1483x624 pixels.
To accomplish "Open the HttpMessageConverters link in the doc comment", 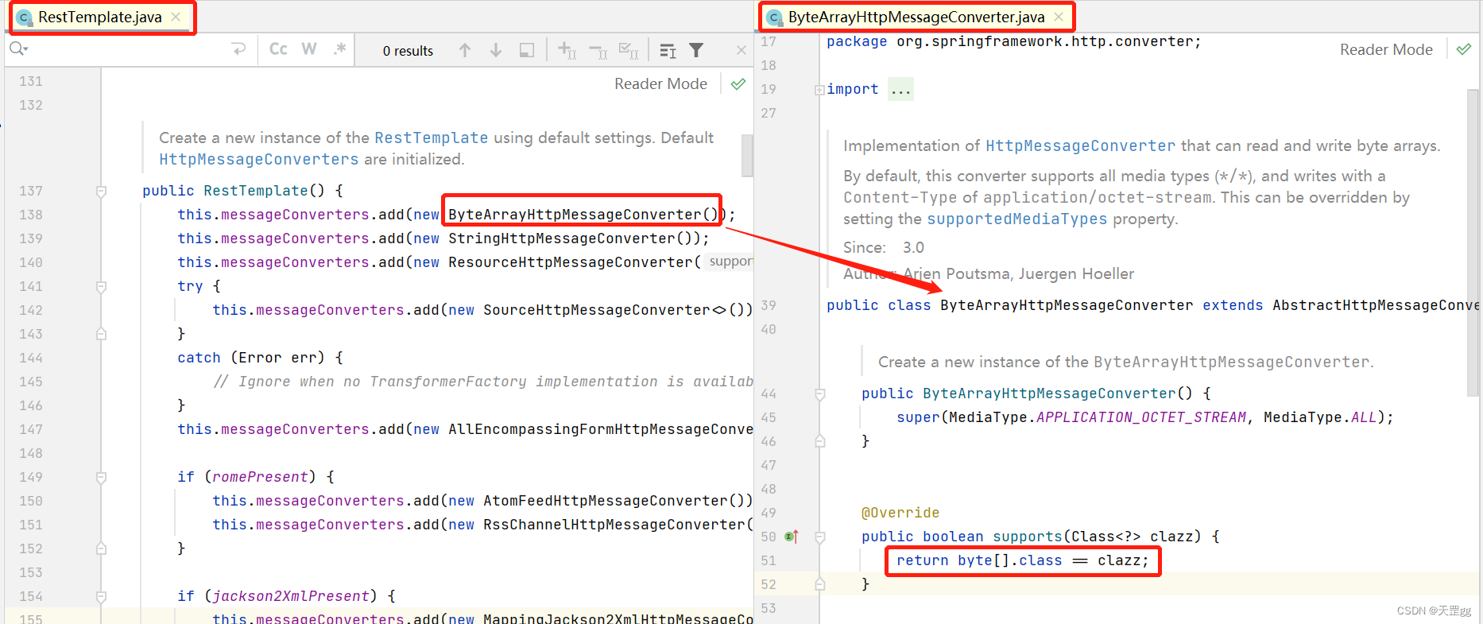I will click(259, 159).
